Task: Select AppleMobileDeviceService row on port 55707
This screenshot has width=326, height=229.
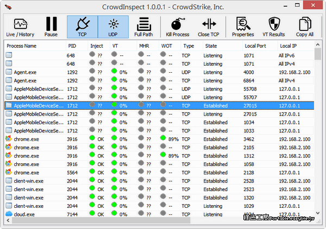Action: click(159, 97)
